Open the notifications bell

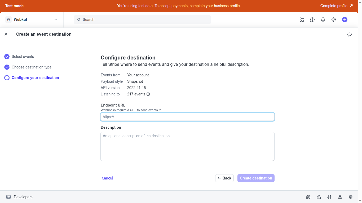tap(323, 19)
